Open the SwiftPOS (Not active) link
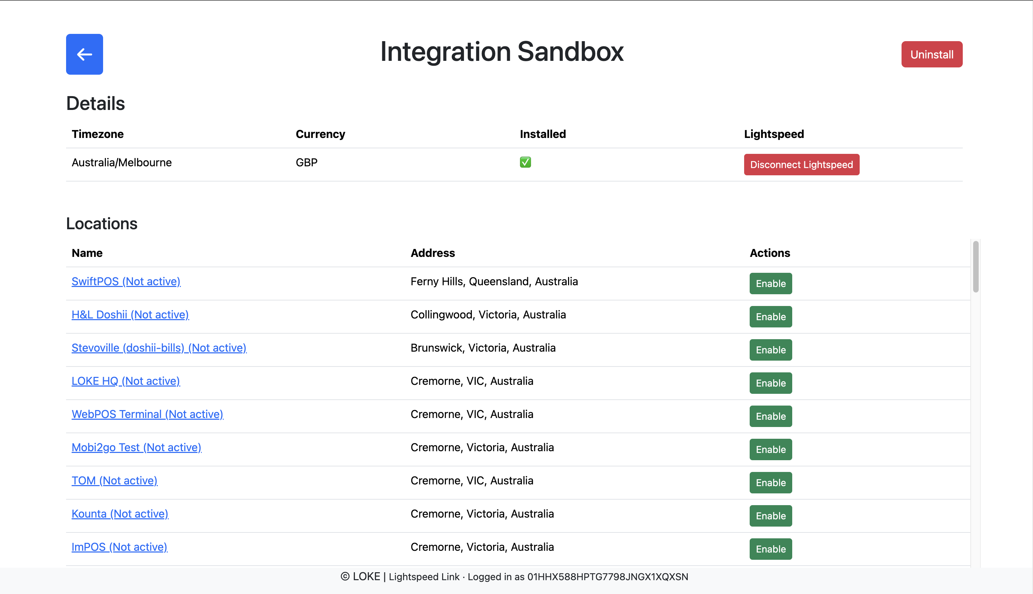 tap(126, 281)
